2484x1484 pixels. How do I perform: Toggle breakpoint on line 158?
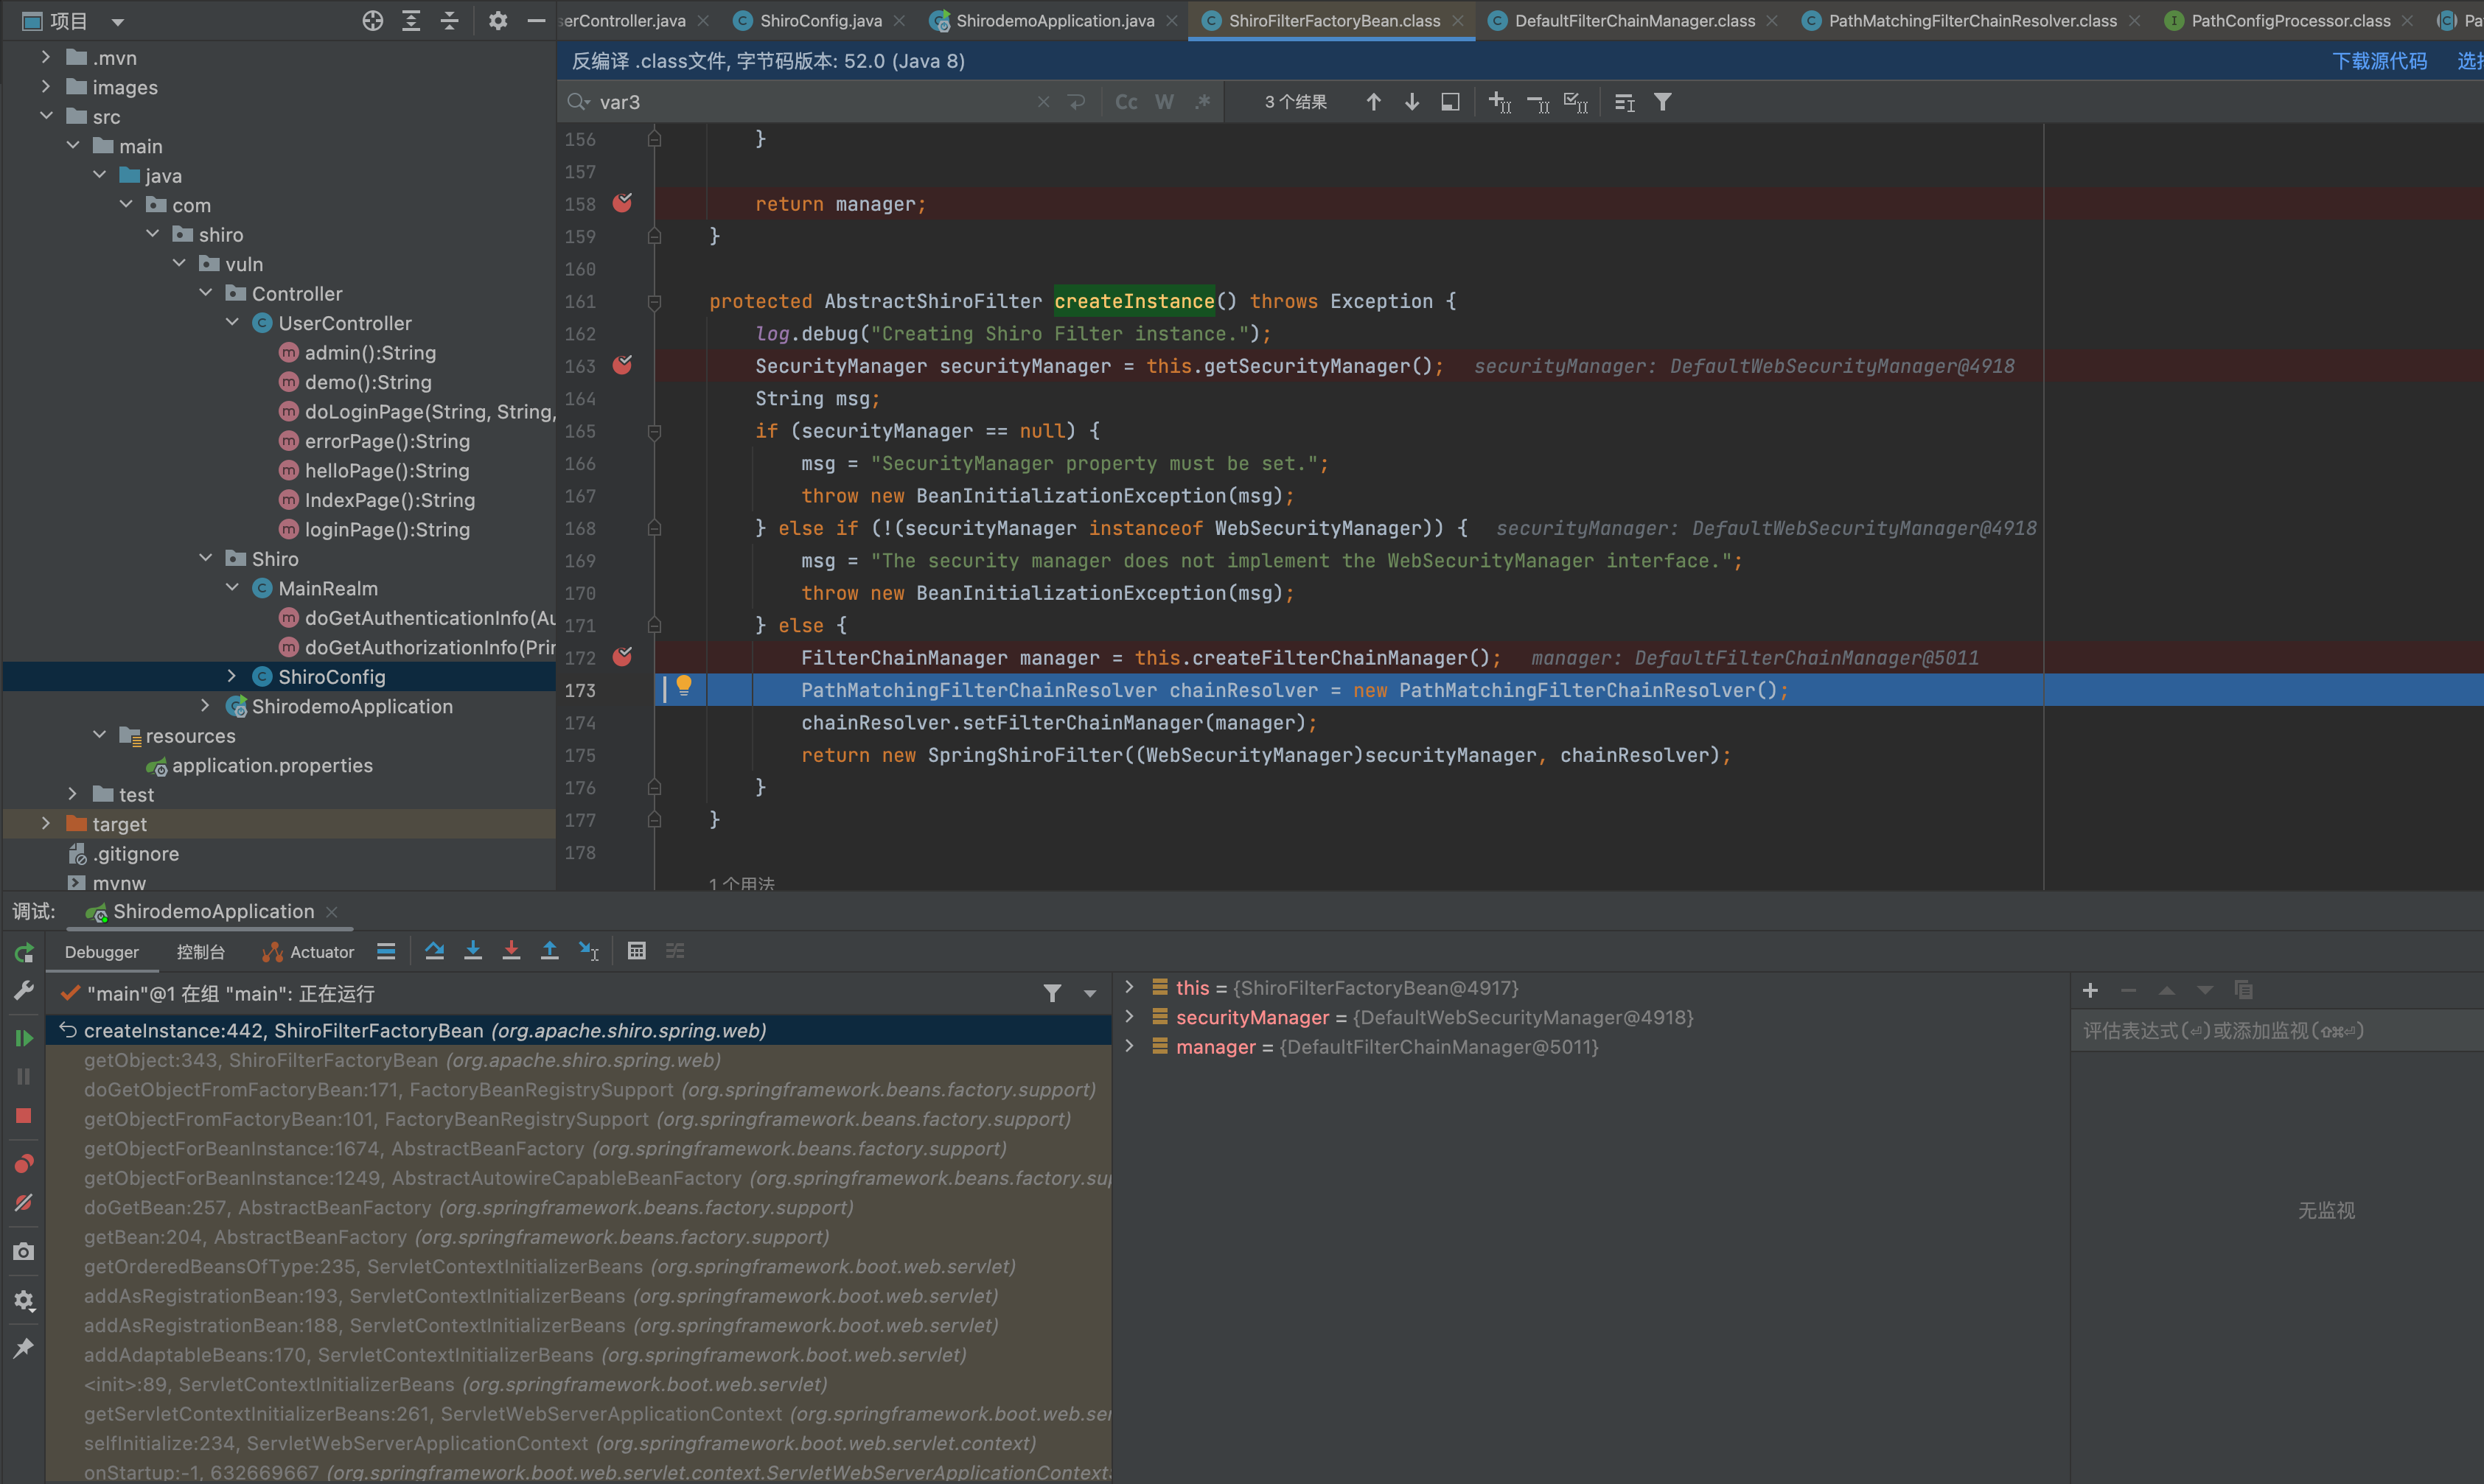click(x=622, y=203)
